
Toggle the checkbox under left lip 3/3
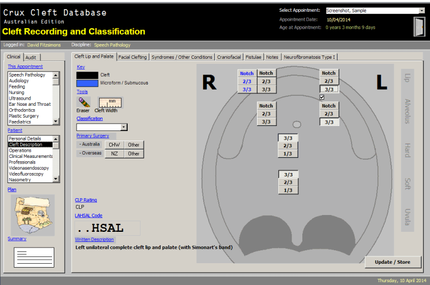(322, 97)
